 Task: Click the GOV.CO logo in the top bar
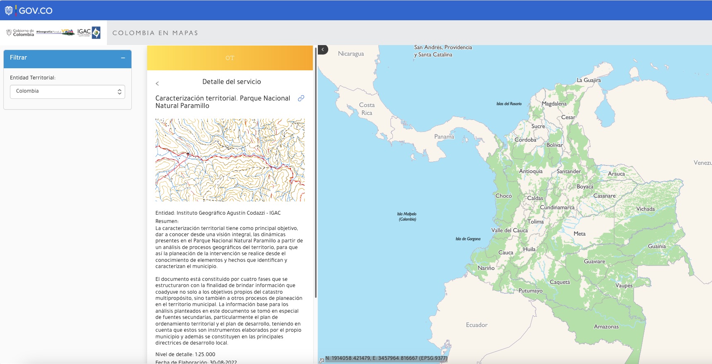29,10
